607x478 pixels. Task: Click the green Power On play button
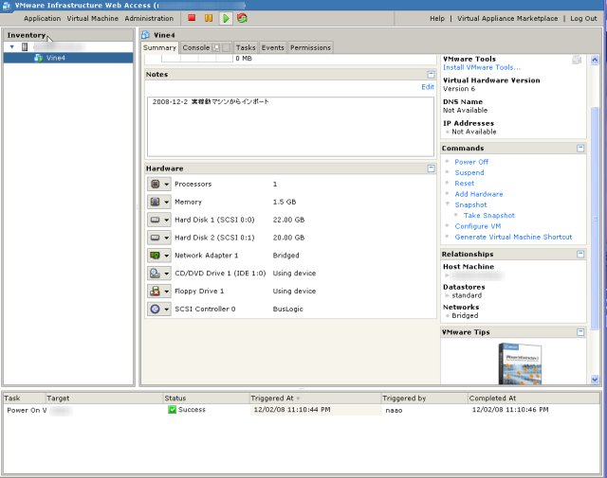click(x=226, y=18)
